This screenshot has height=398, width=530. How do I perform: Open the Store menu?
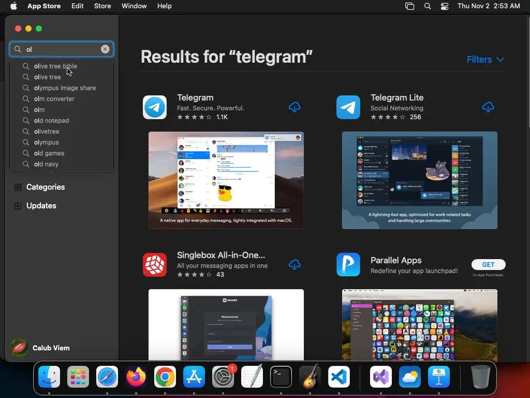[x=102, y=6]
